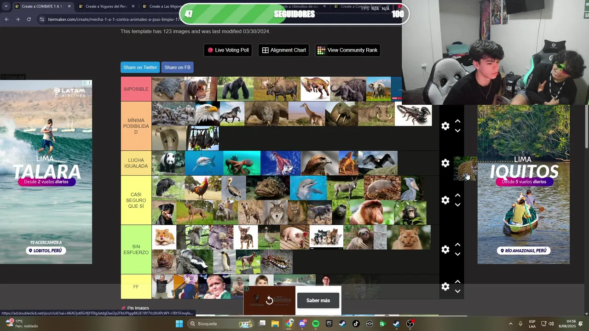589x331 pixels.
Task: Select the shark image
Action: tap(204, 163)
